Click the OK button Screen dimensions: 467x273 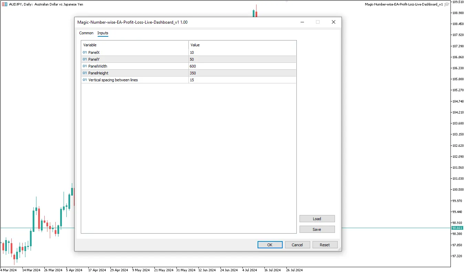point(270,245)
